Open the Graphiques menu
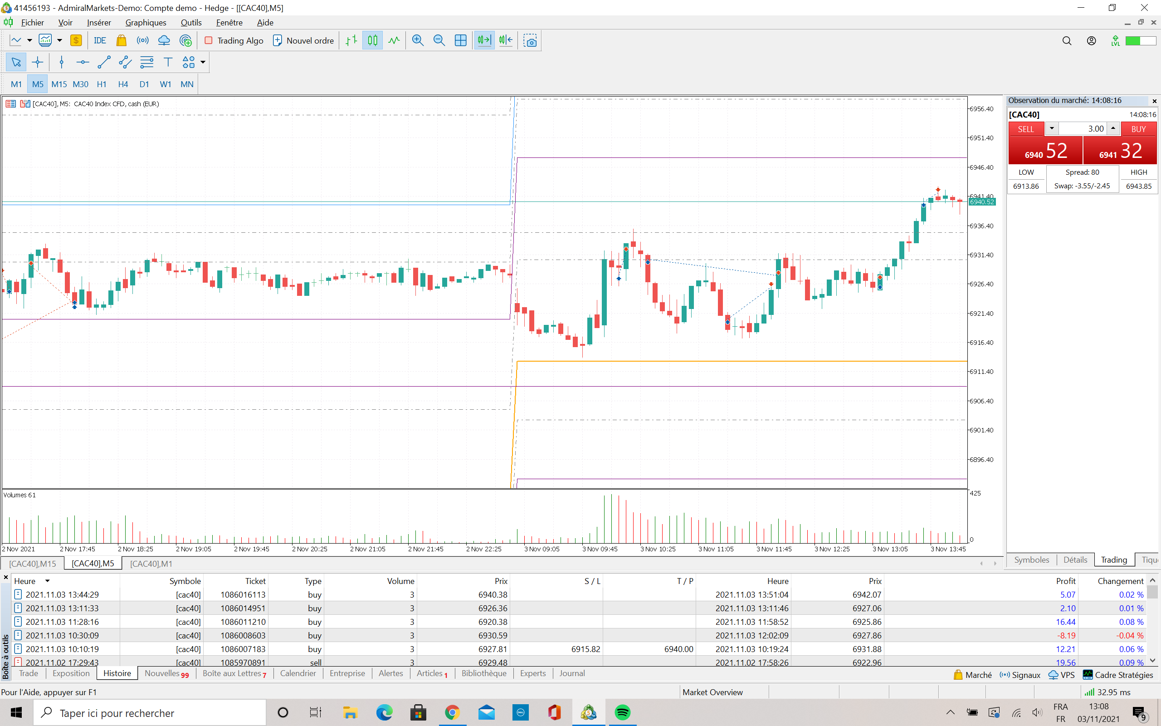 pyautogui.click(x=146, y=23)
